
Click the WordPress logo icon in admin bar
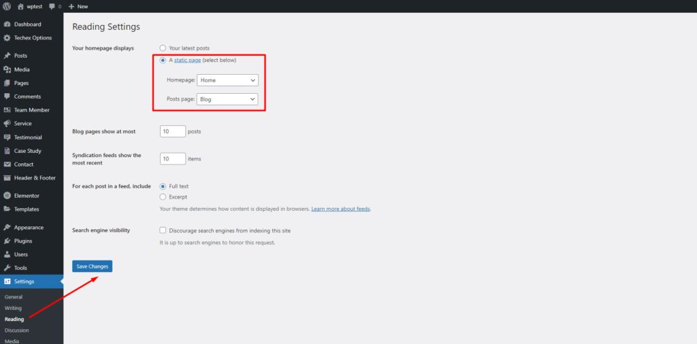tap(7, 6)
